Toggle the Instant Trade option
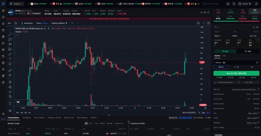The height and width of the screenshot is (136, 261). (x=185, y=118)
